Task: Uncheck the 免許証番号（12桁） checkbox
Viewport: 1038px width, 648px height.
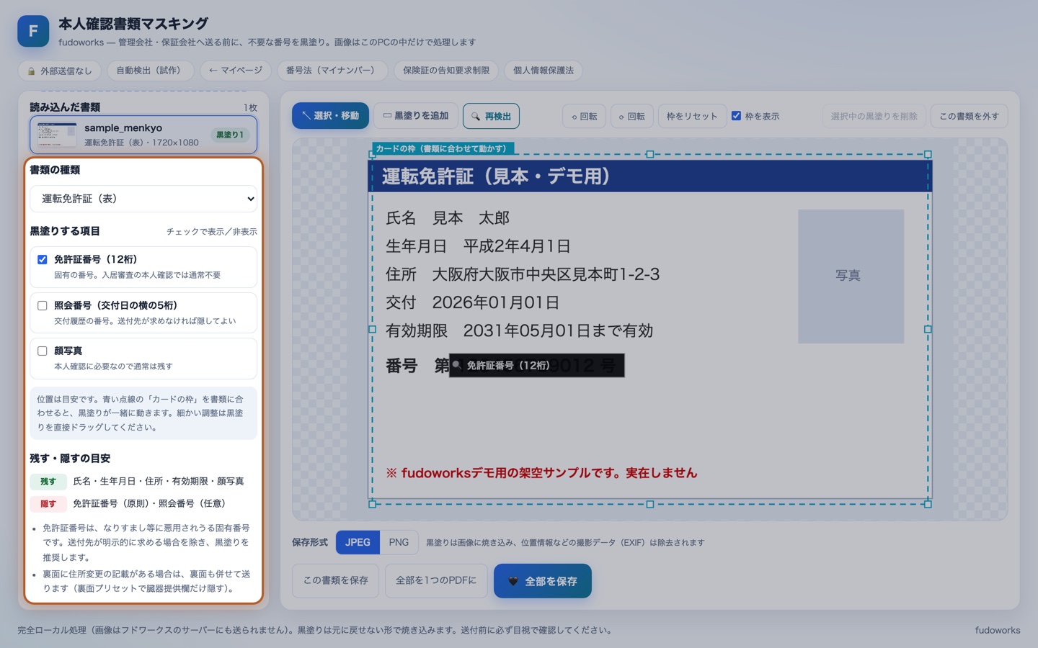Action: 43,259
